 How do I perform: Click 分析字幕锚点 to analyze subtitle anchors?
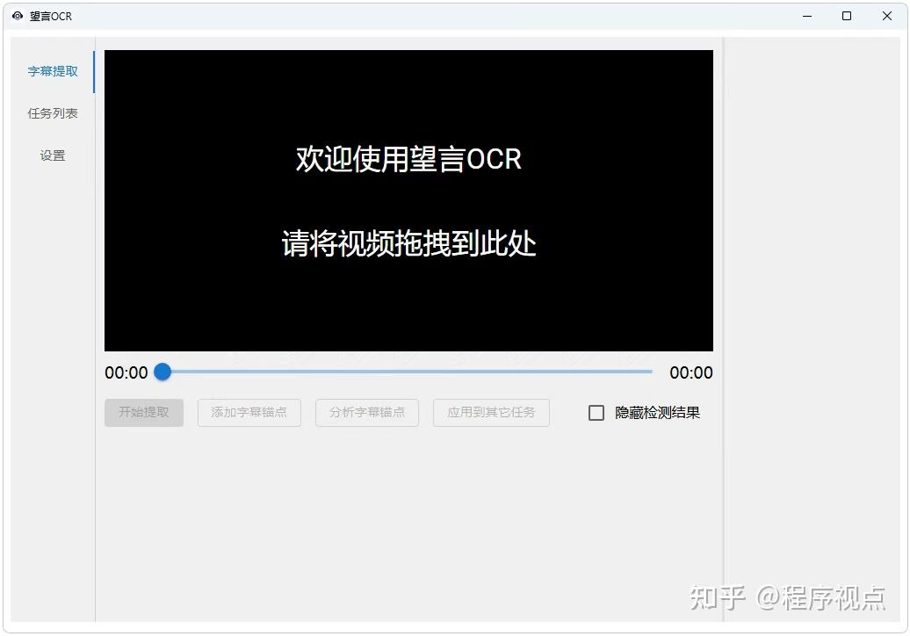[366, 412]
